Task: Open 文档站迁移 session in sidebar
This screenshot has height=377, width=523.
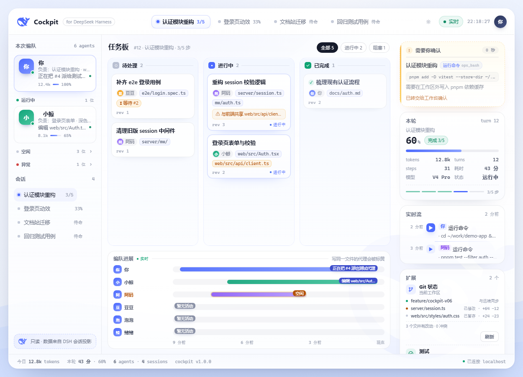Action: click(x=50, y=222)
